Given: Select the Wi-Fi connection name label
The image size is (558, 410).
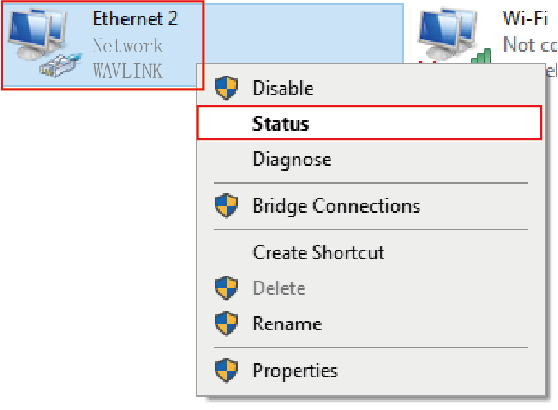Looking at the screenshot, I should click(x=525, y=19).
